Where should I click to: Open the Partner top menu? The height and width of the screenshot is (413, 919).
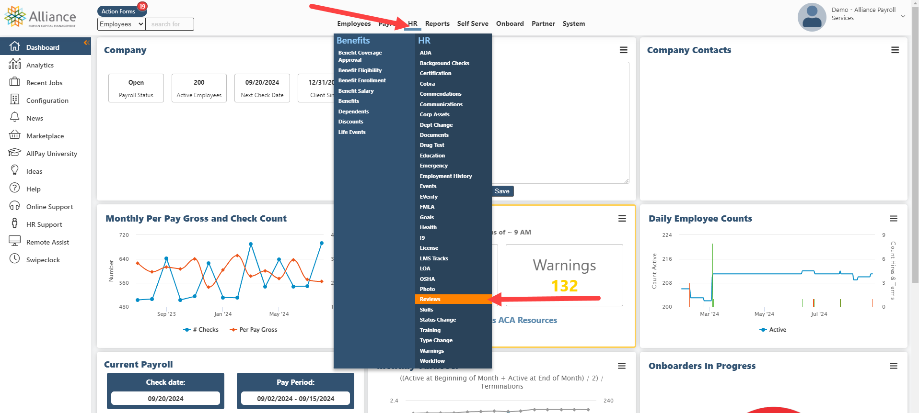[543, 23]
